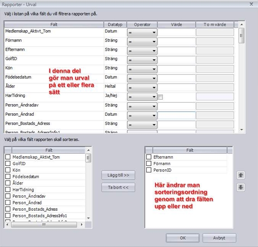Click right arrow of horizontal scrollbar in sort list
258x247 pixels.
[x=81, y=224]
